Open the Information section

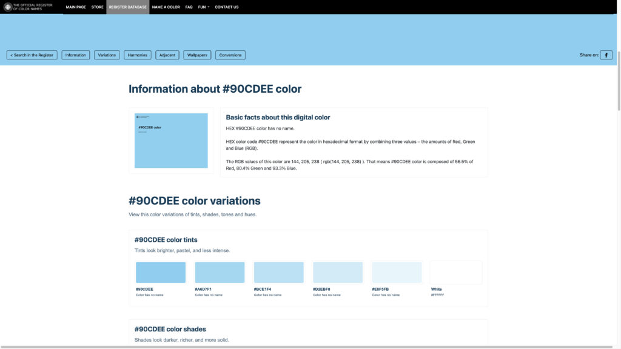click(x=75, y=54)
